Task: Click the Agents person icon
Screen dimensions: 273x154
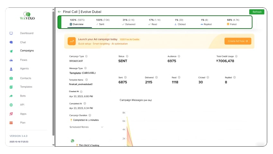Action: coord(11,69)
